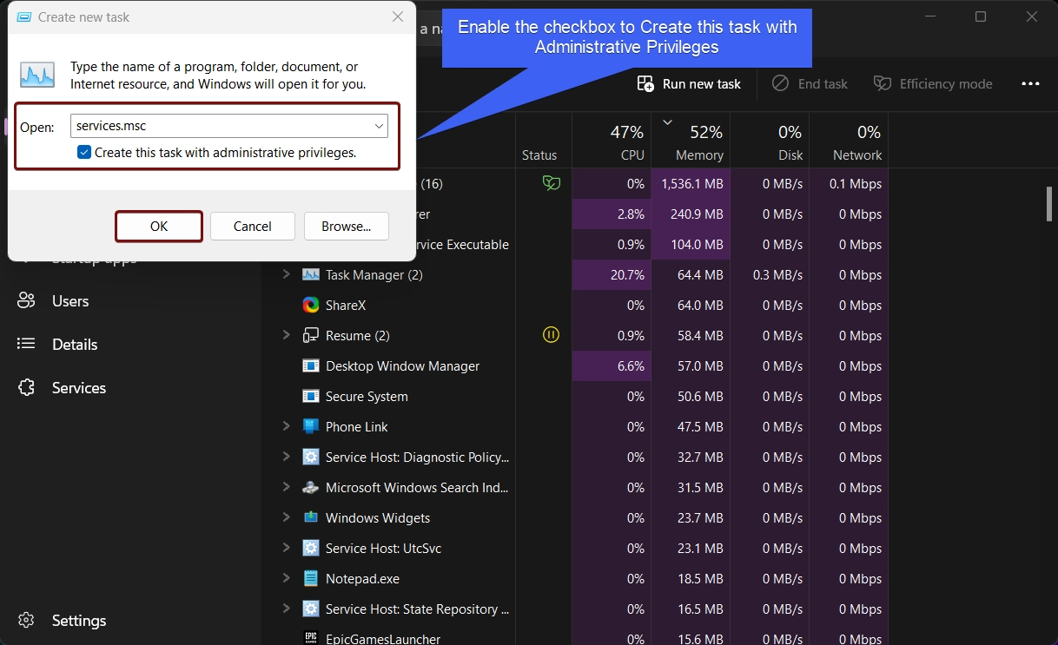This screenshot has height=645, width=1058.
Task: Enable administrative privileges checkbox
Action: [x=84, y=152]
